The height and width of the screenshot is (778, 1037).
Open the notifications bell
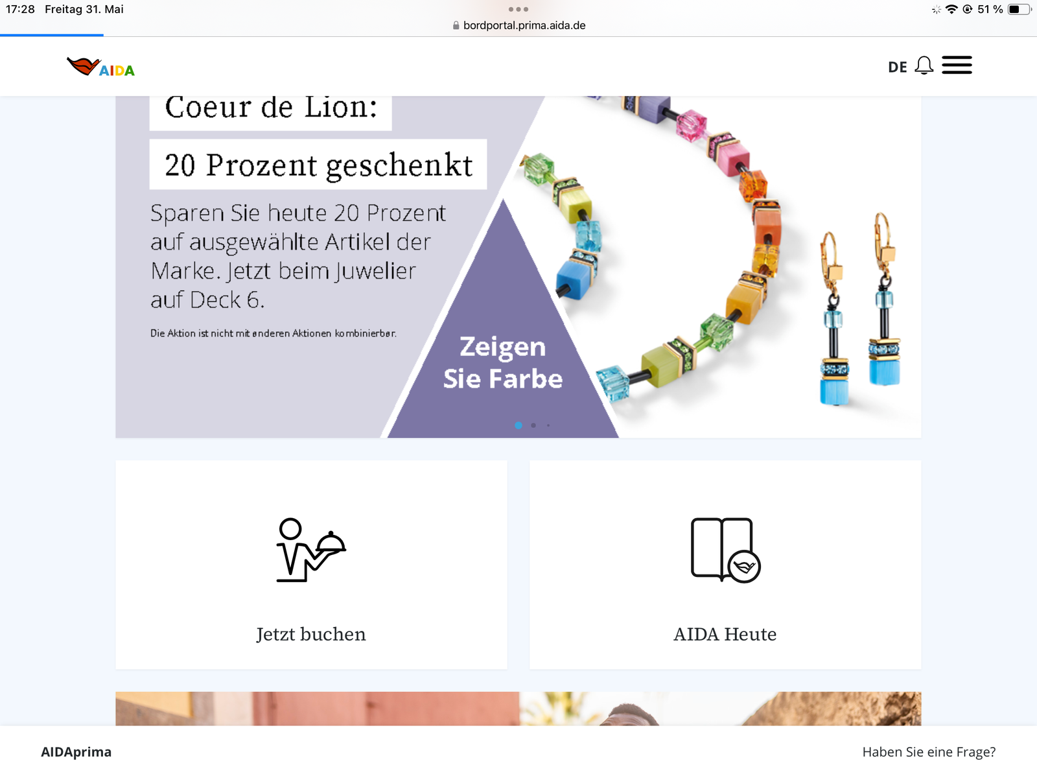924,65
